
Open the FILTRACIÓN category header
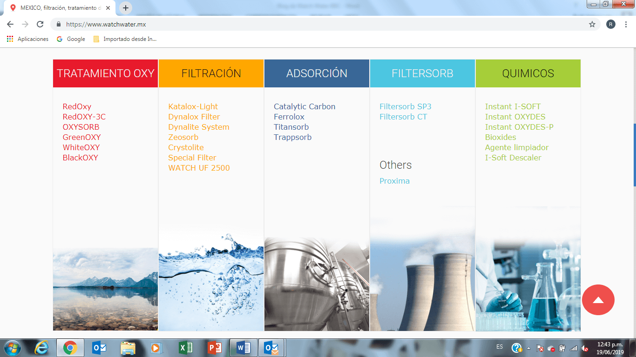(211, 73)
